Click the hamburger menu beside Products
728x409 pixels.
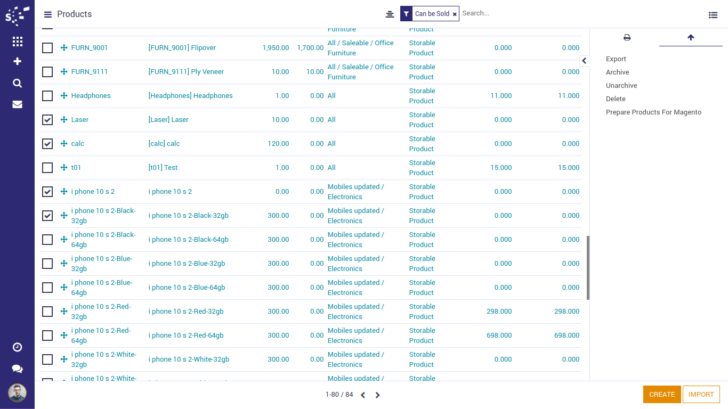point(48,14)
